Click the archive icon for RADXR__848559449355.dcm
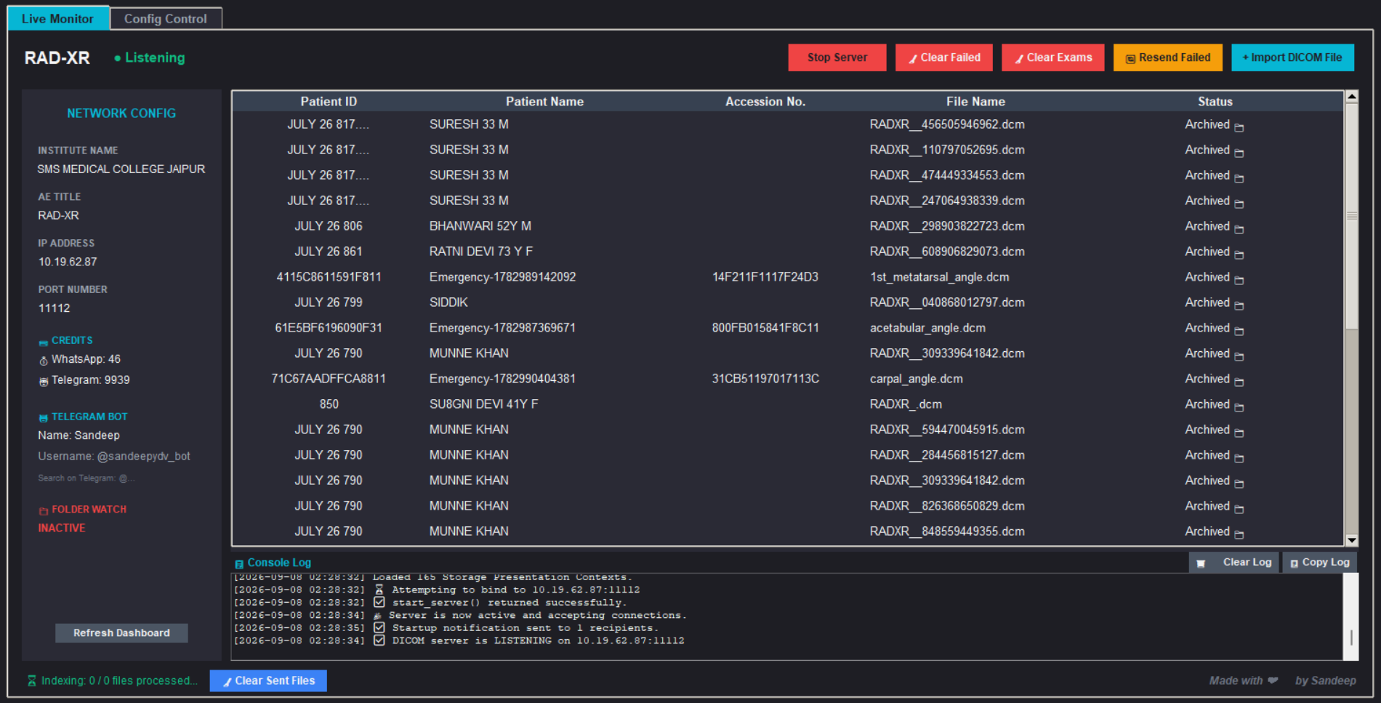The width and height of the screenshot is (1381, 703). (x=1239, y=535)
